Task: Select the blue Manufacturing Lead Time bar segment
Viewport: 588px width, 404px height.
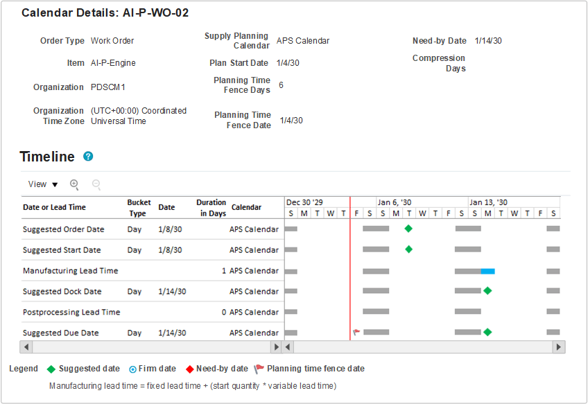Action: click(489, 270)
